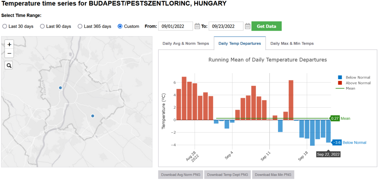The height and width of the screenshot is (181, 378).
Task: Toggle Below Normal legend blue square
Action: (x=340, y=77)
